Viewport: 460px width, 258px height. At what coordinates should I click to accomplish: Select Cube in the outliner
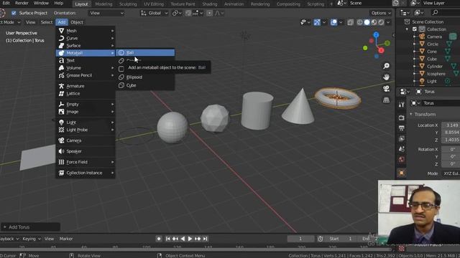coord(432,59)
